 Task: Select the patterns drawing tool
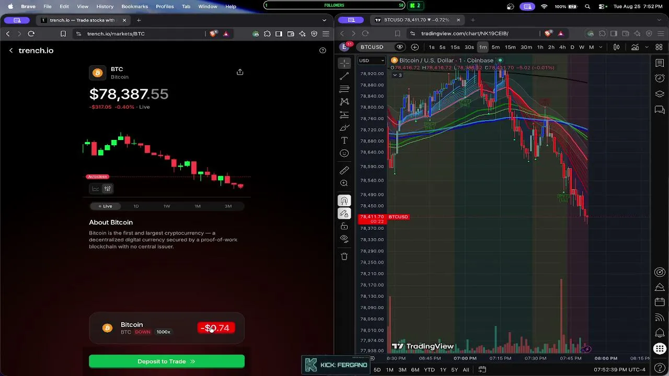(344, 102)
